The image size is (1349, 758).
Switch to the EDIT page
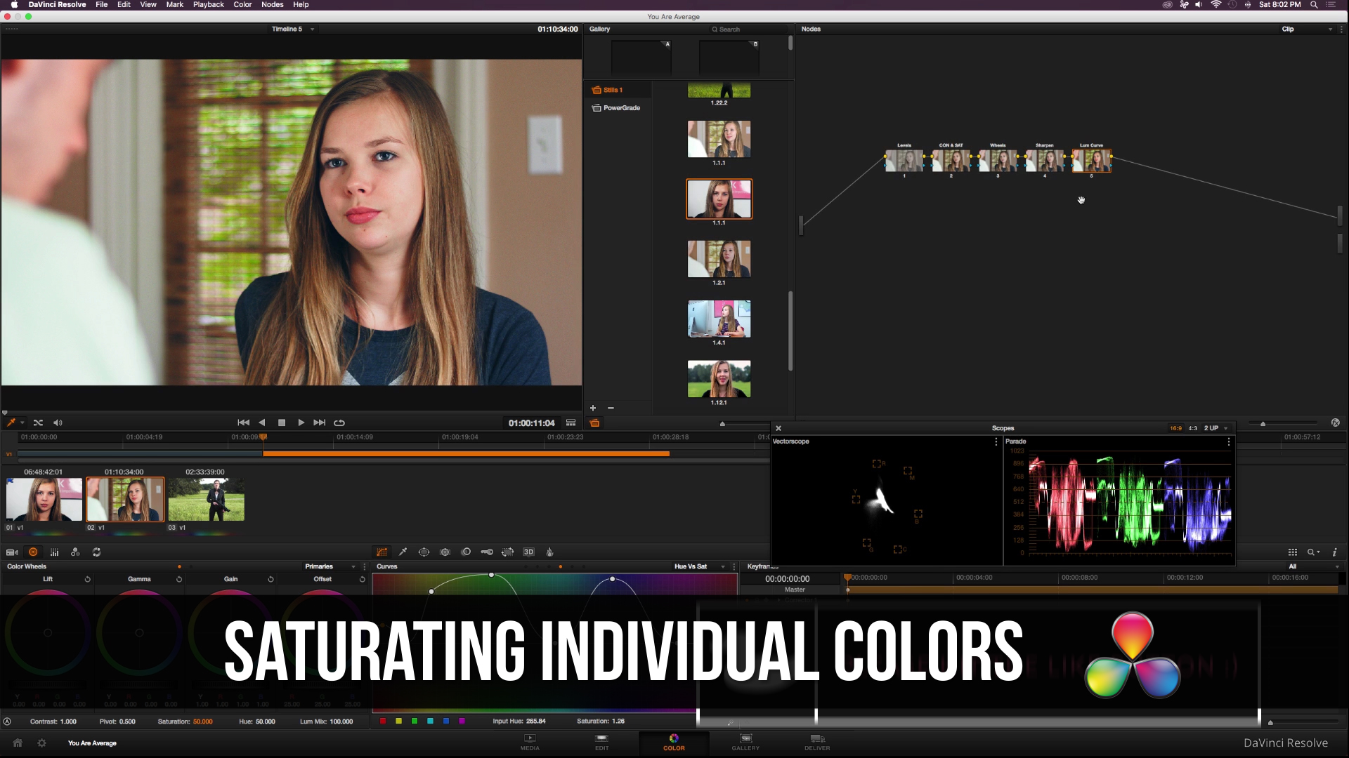(x=601, y=743)
